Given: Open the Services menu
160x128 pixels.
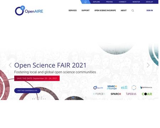Looking at the screenshot, I should (73, 10).
